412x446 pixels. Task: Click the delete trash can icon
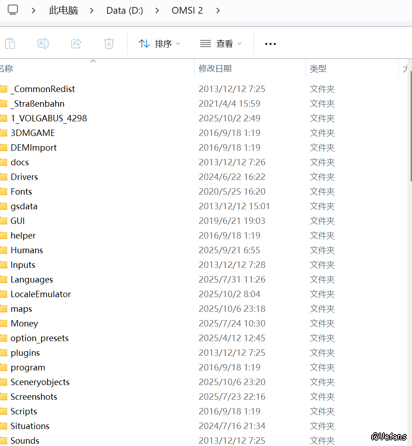click(108, 44)
